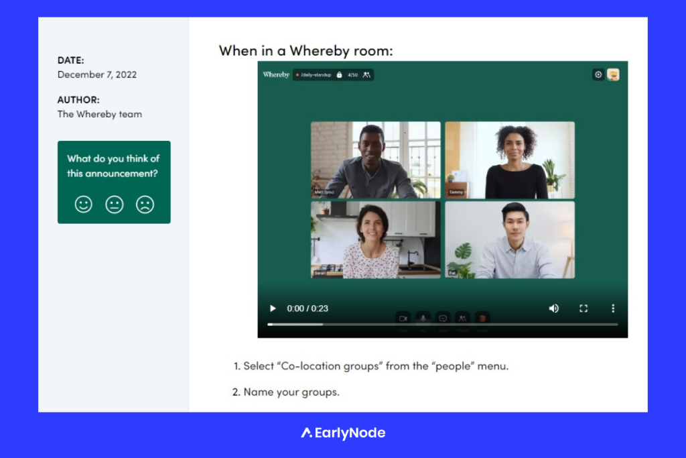Click What do you think of this announcement
This screenshot has height=458, width=686.
(113, 166)
